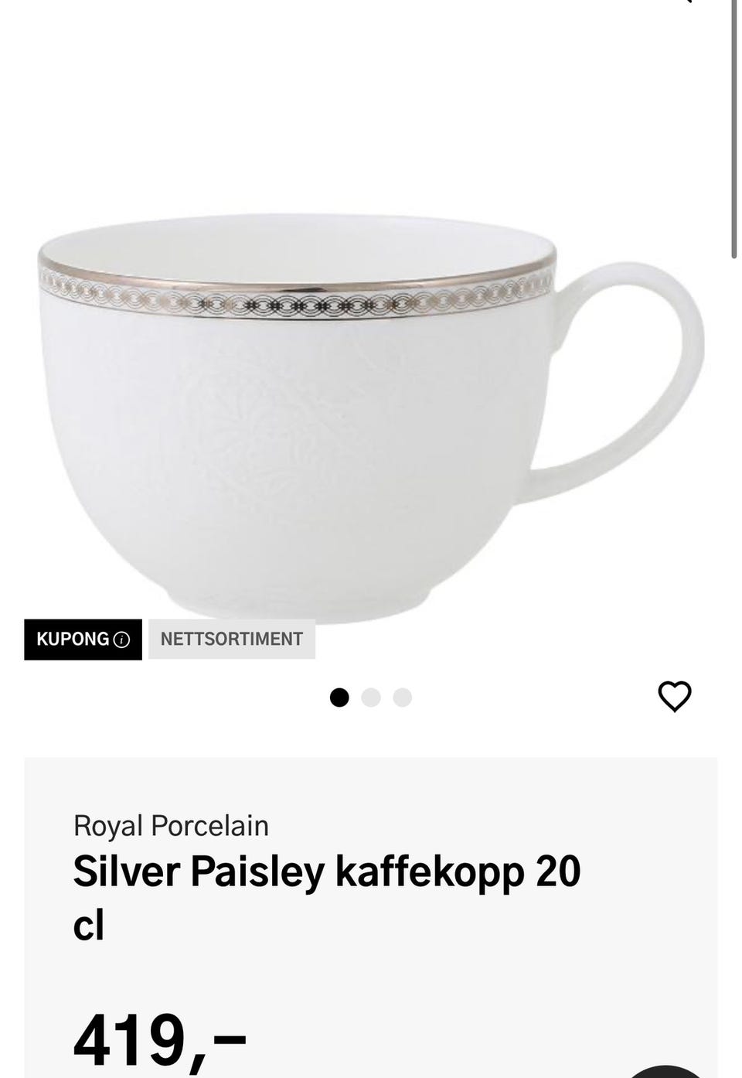Screen dimensions: 742x1078
Task: Open coupon info via the circled i icon
Action: 121,640
